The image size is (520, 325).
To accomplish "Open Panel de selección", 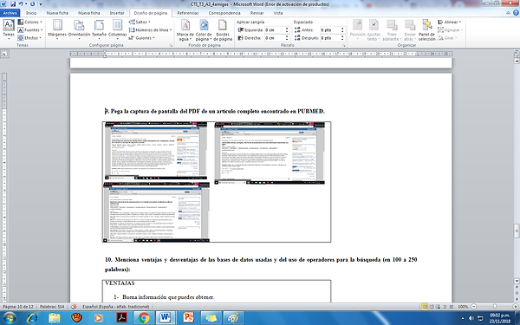I will 426,29.
